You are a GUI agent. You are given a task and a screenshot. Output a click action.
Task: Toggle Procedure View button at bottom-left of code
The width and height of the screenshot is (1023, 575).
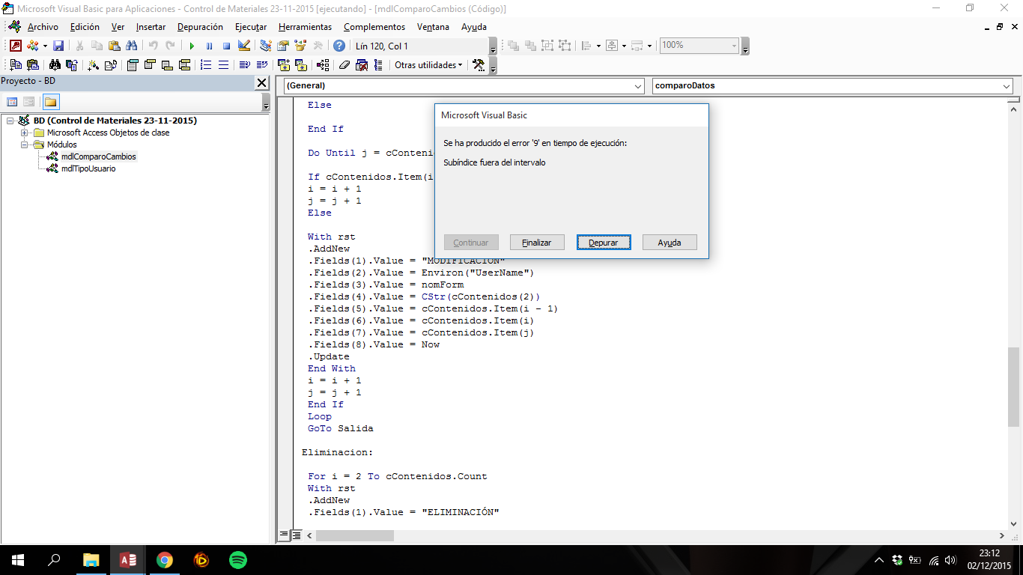284,535
